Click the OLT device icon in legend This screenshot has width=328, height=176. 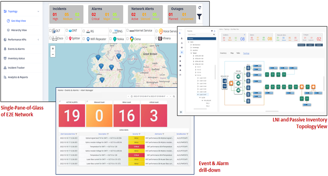tap(54, 31)
